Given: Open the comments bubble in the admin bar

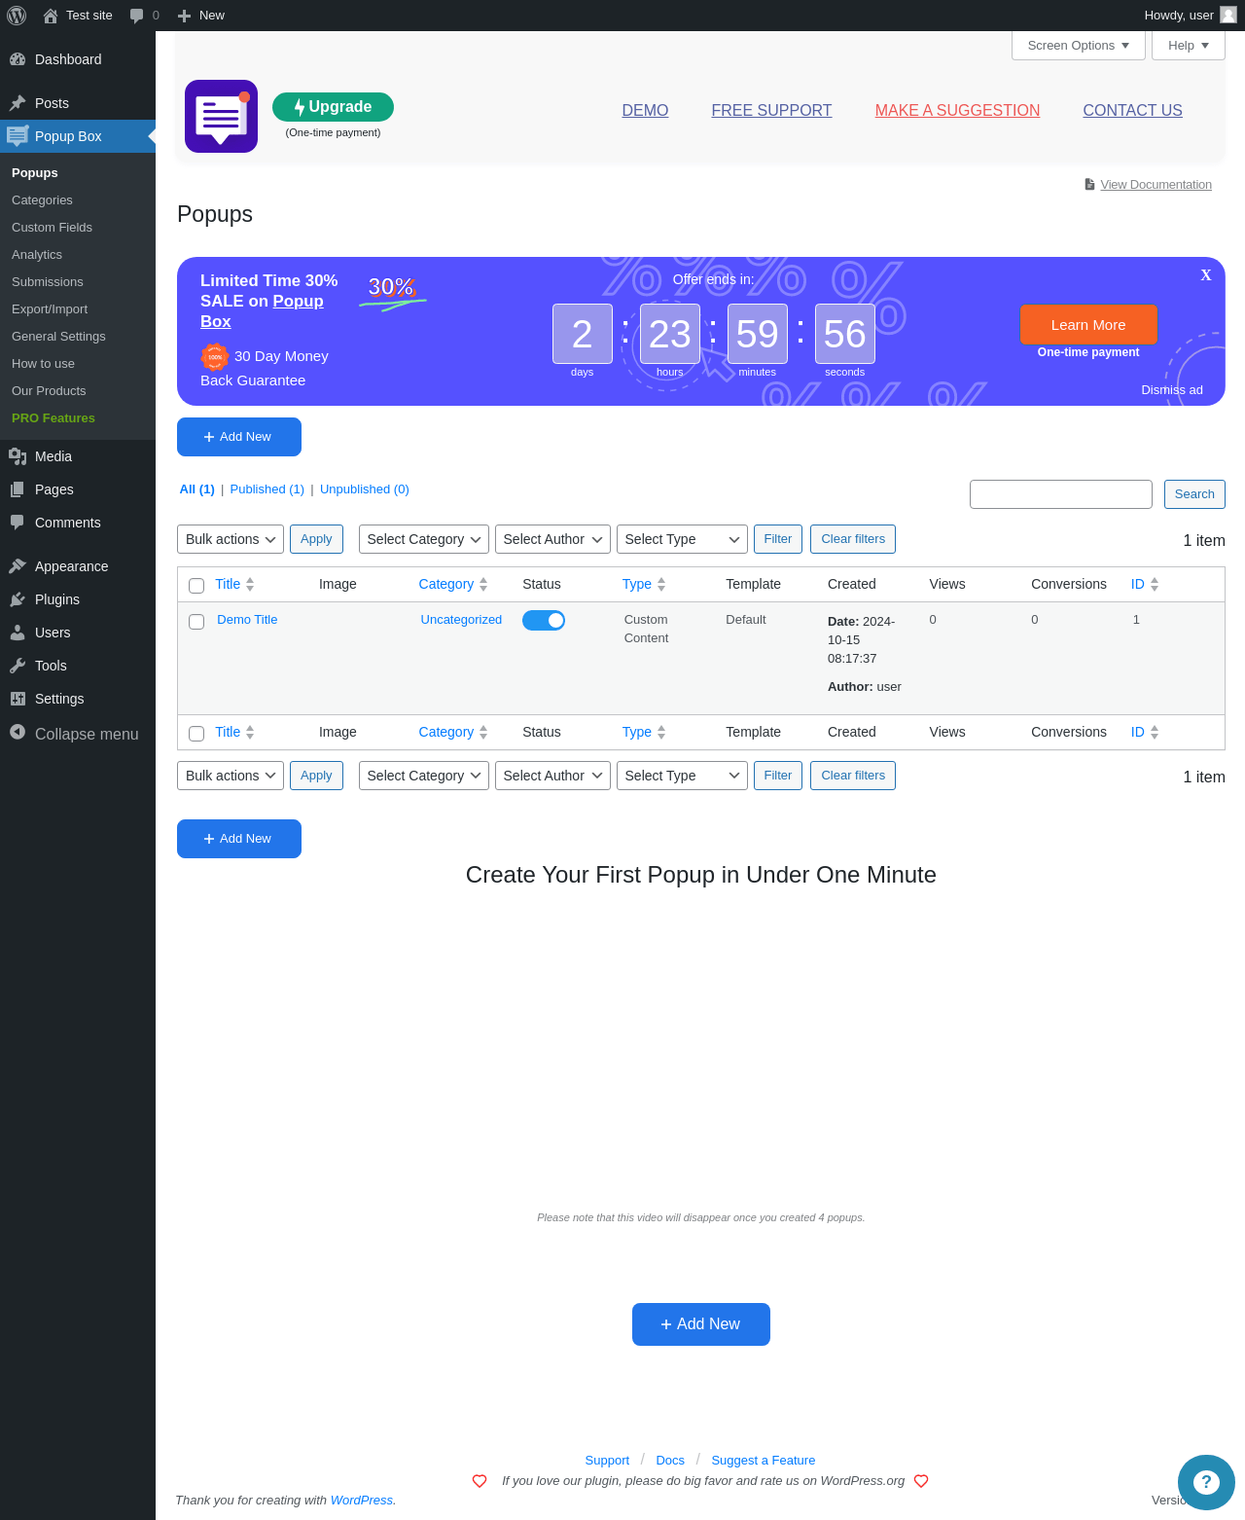Looking at the screenshot, I should coord(136,16).
